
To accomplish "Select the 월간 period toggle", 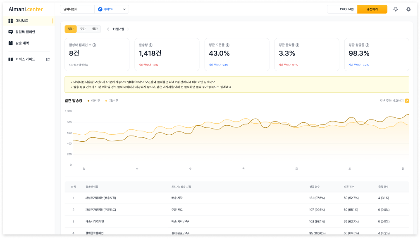I will 95,29.
